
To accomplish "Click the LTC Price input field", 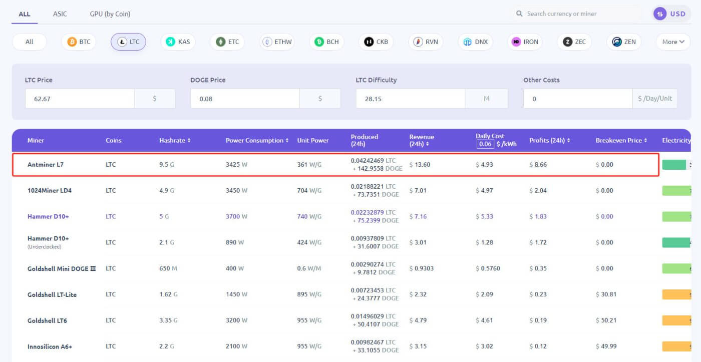I will click(80, 99).
